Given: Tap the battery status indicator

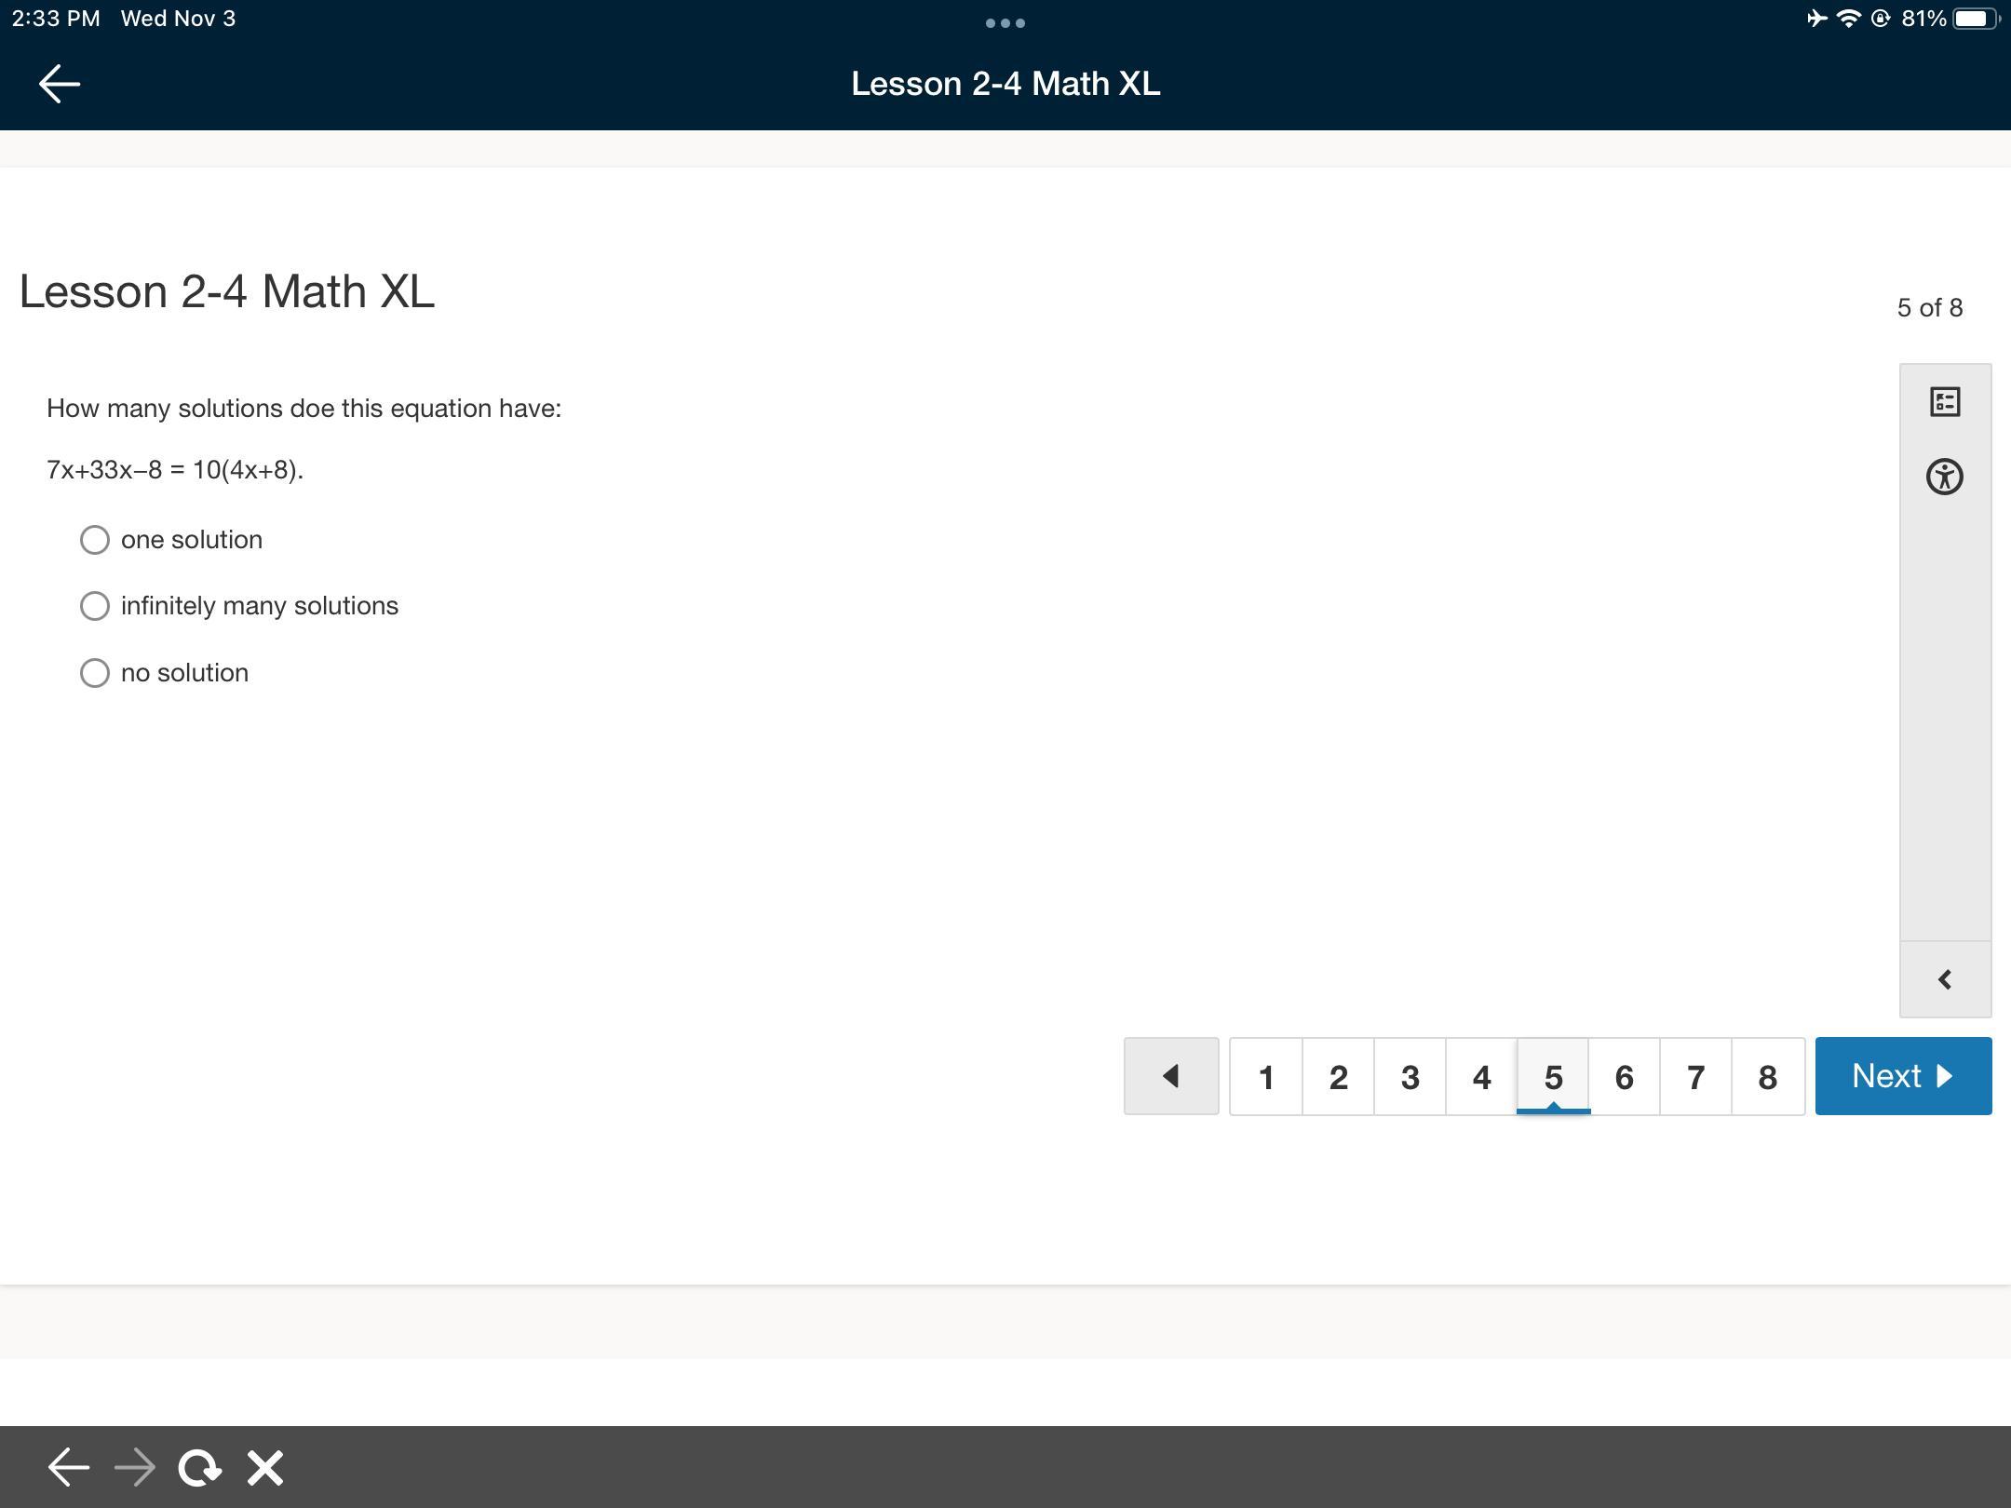Looking at the screenshot, I should pos(1972,19).
